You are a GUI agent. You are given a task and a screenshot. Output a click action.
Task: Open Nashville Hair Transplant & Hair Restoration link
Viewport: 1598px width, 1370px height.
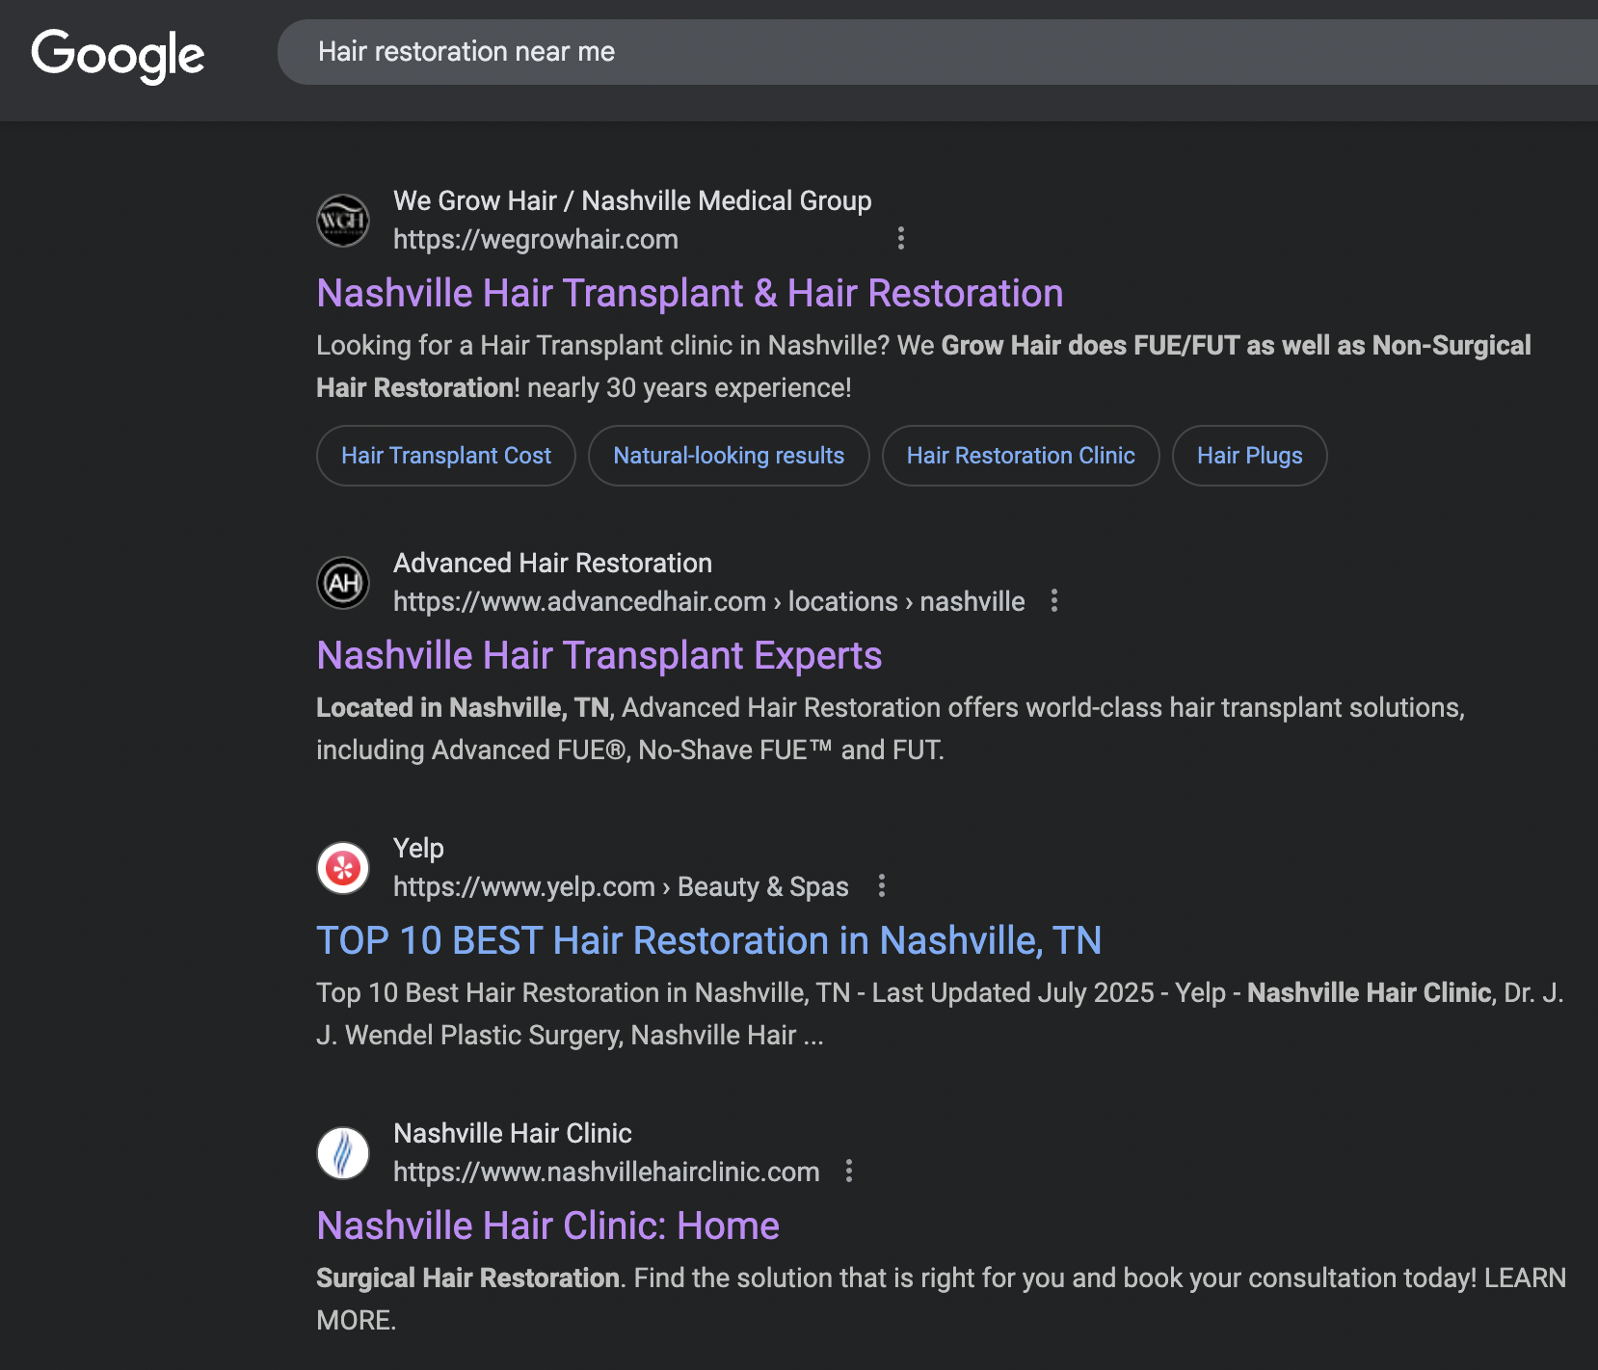tap(689, 293)
